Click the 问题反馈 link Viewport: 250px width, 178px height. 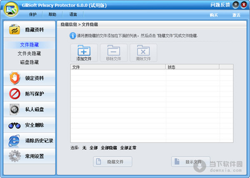click(x=220, y=5)
